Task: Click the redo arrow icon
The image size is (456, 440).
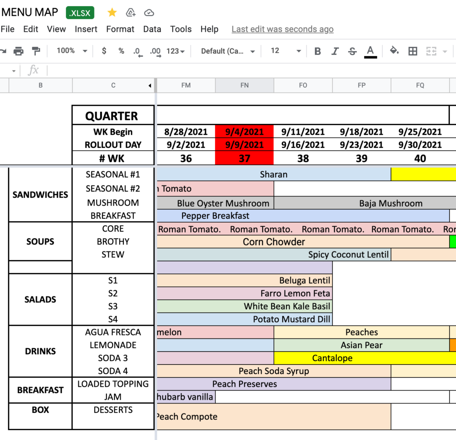Action: coord(3,51)
